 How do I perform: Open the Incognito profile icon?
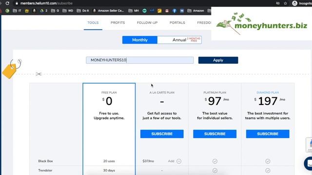294,3
